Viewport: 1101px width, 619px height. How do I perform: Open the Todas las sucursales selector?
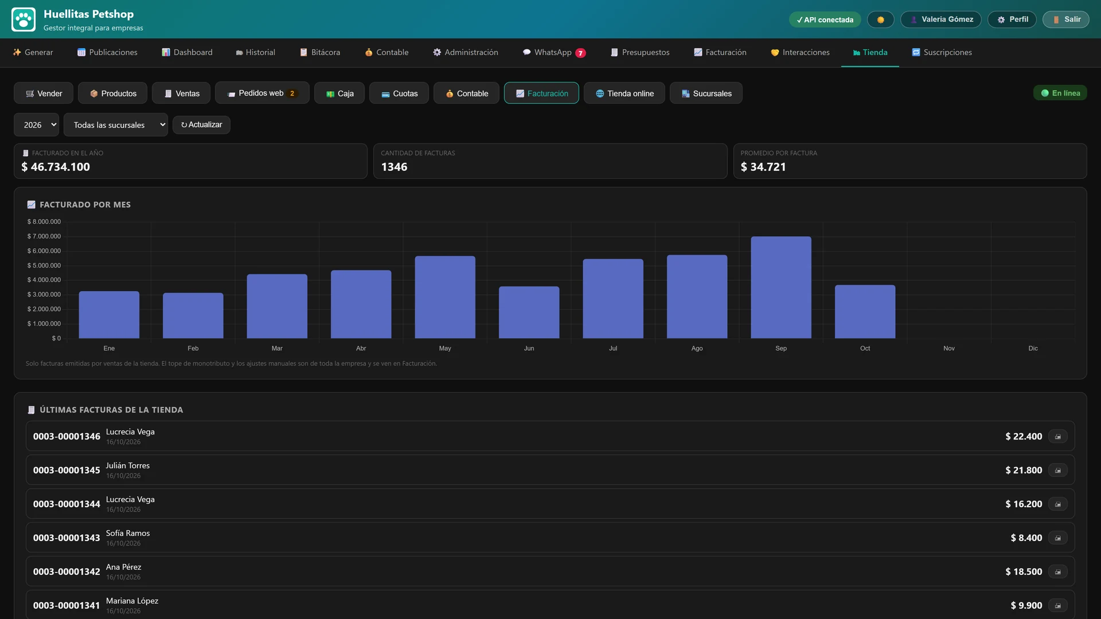115,125
